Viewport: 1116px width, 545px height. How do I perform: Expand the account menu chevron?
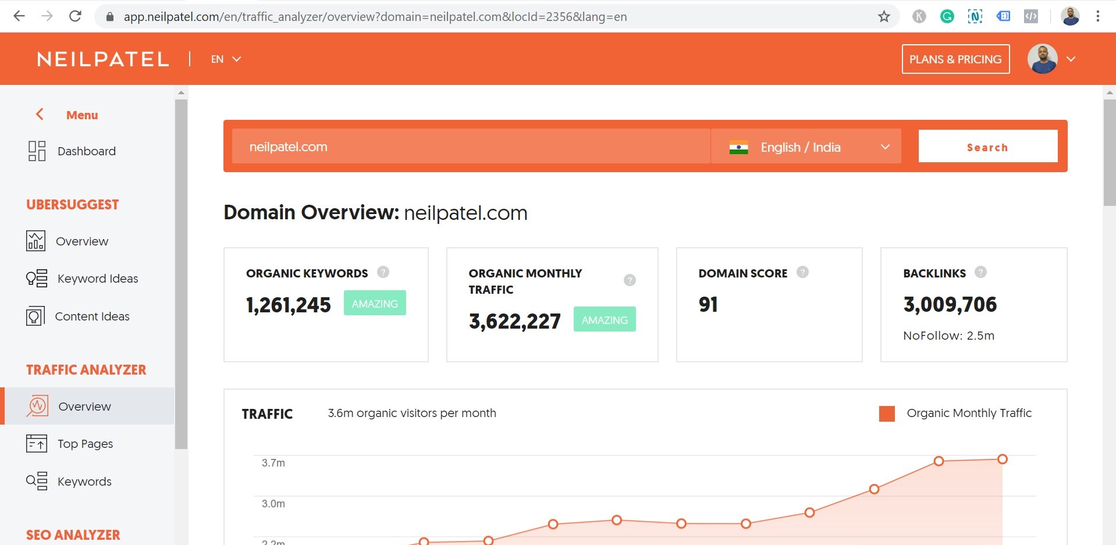(1071, 59)
